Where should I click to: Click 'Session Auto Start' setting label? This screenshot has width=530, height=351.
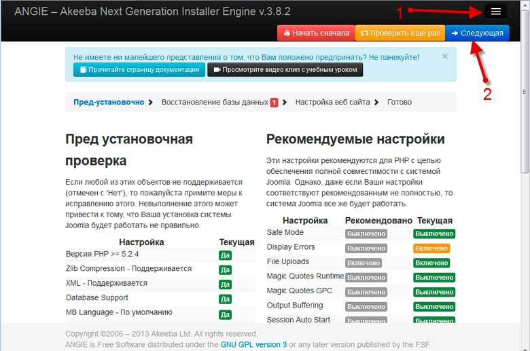click(298, 320)
